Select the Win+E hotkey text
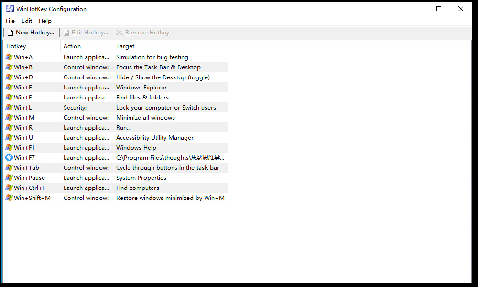Viewport: 478px width, 287px height. tap(23, 87)
